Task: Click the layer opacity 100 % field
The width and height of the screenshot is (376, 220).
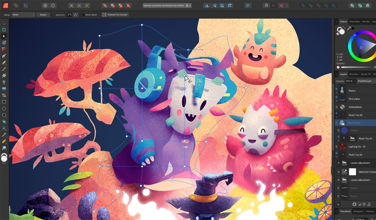Action: (x=349, y=81)
